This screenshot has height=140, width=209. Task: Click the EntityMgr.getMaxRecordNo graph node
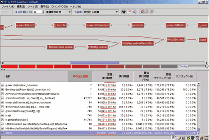[x=137, y=43]
